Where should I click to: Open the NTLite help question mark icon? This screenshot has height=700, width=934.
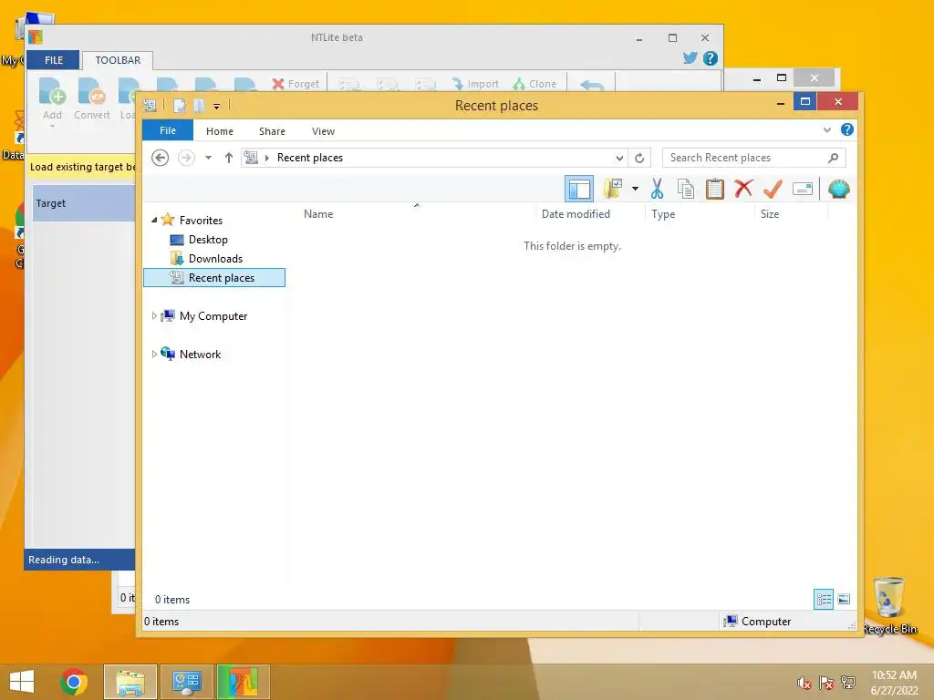click(x=710, y=58)
